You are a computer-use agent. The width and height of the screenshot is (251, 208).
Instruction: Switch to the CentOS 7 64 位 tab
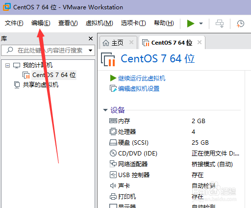point(172,43)
